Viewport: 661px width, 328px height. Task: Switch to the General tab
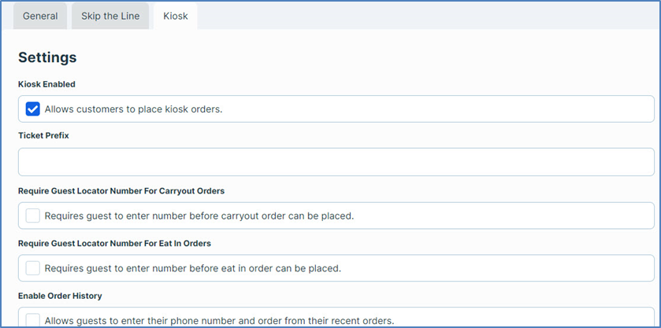39,16
